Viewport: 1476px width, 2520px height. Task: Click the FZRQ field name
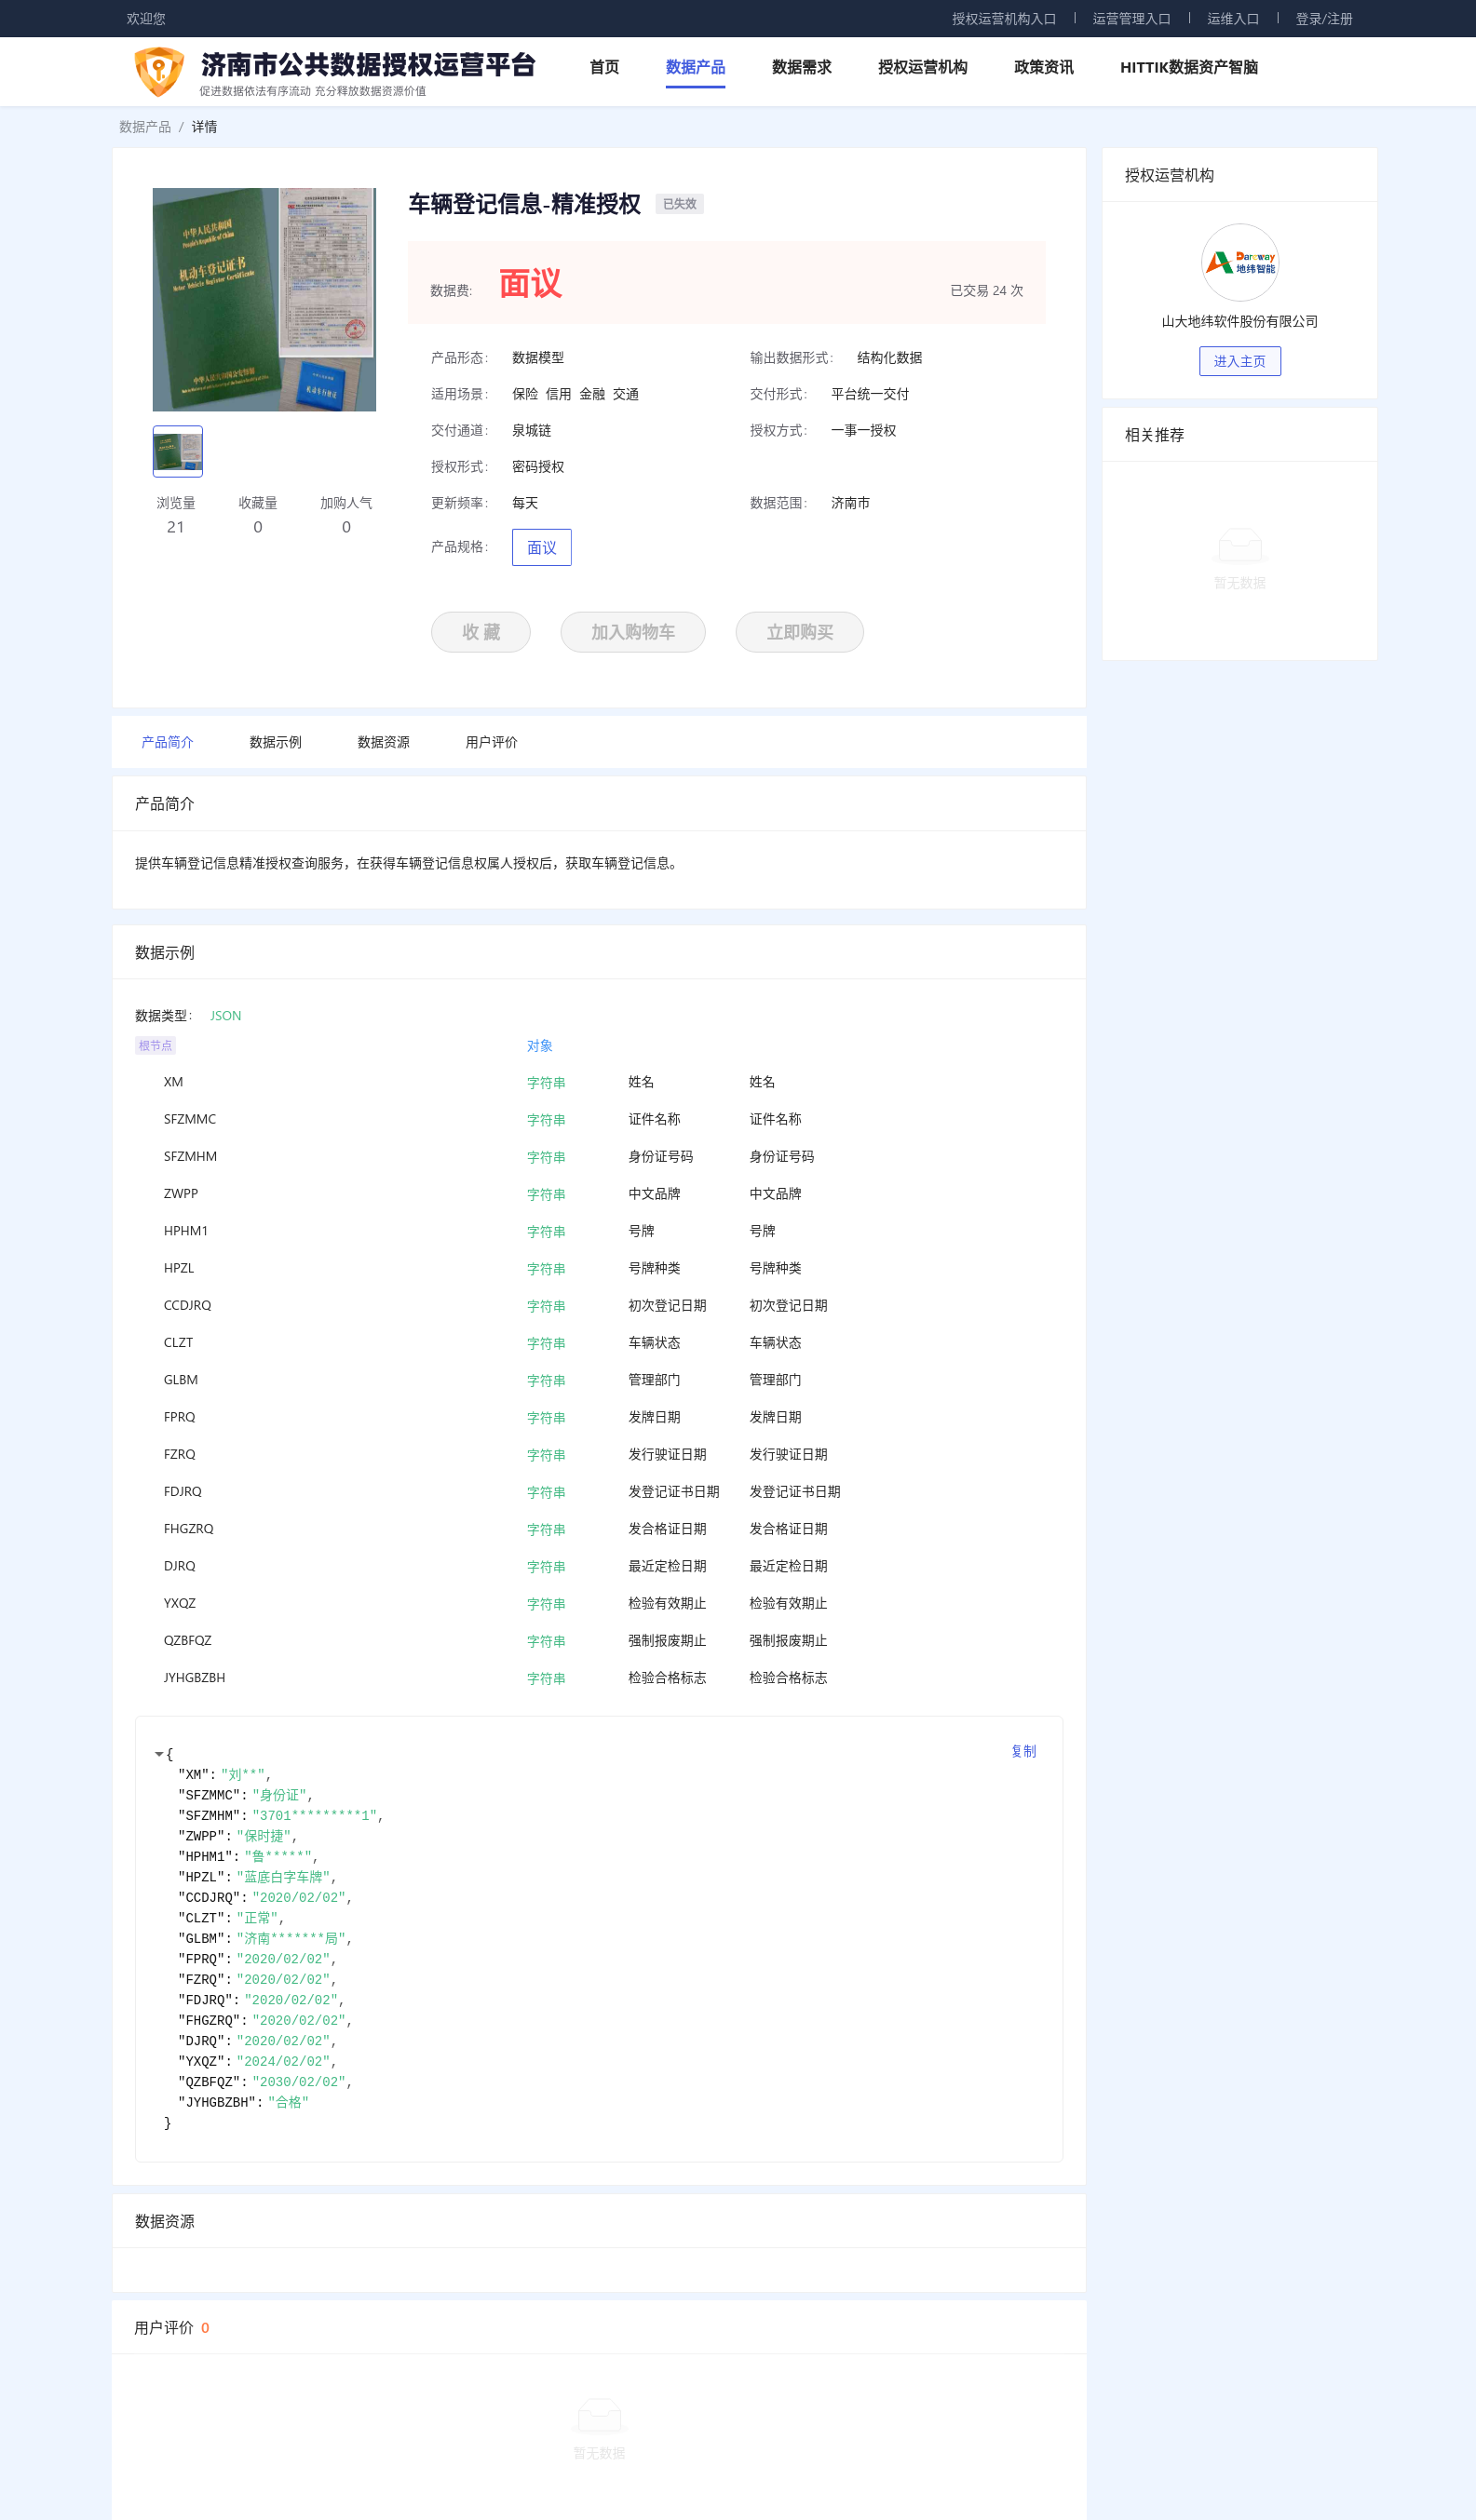(x=179, y=1454)
